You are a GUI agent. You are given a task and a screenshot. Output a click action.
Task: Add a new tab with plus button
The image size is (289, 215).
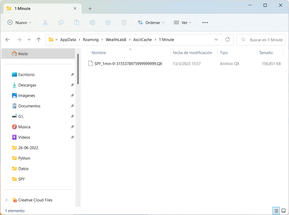click(x=90, y=9)
